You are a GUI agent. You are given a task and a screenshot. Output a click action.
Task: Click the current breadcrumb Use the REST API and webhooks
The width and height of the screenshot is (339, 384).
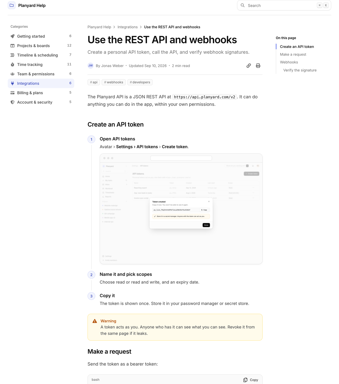coord(172,27)
